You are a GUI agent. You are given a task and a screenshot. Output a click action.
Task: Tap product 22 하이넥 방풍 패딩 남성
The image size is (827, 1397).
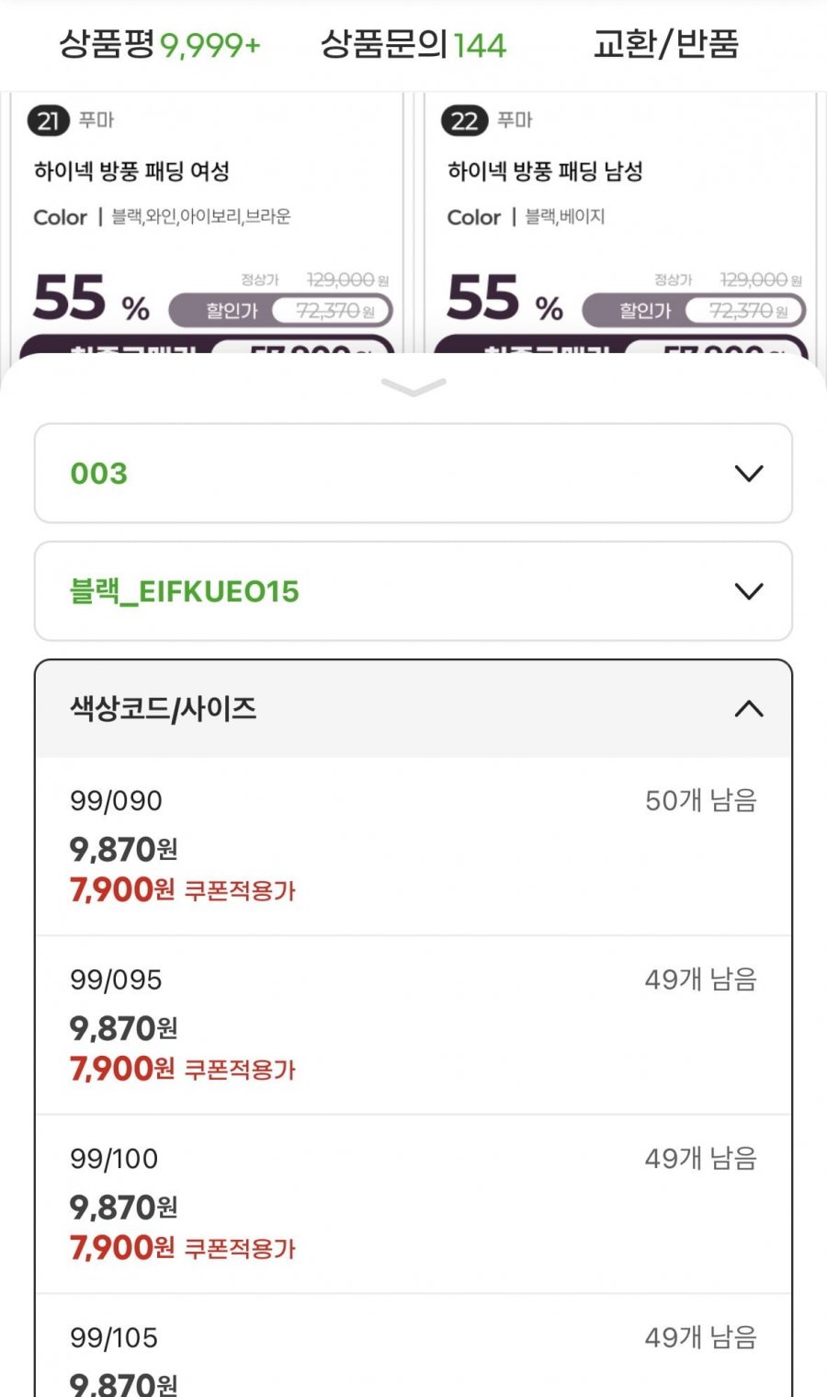[x=545, y=171]
